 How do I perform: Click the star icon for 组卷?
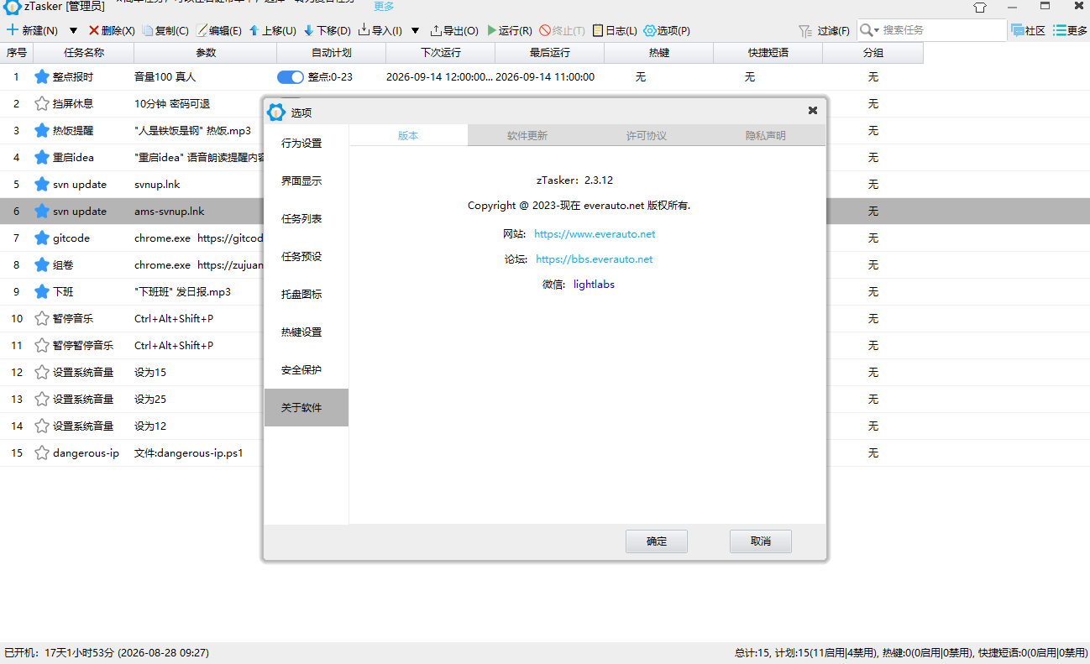pyautogui.click(x=42, y=264)
